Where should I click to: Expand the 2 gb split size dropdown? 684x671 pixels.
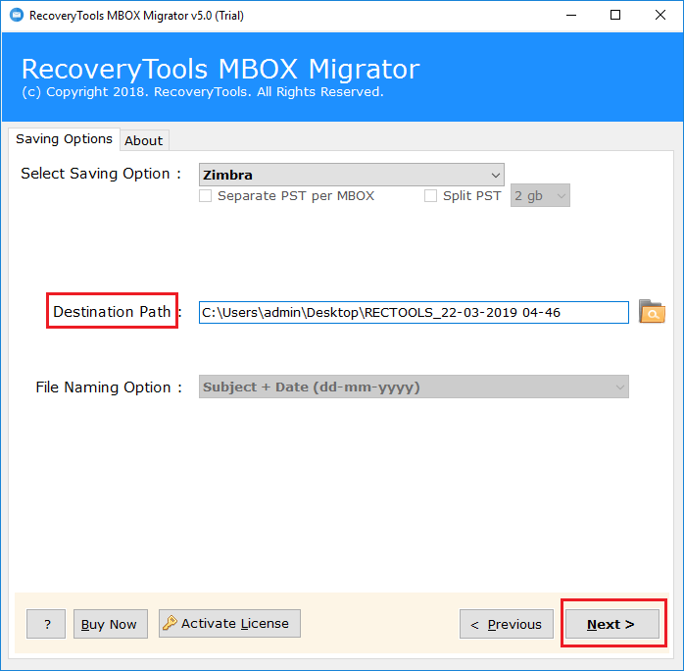click(540, 195)
